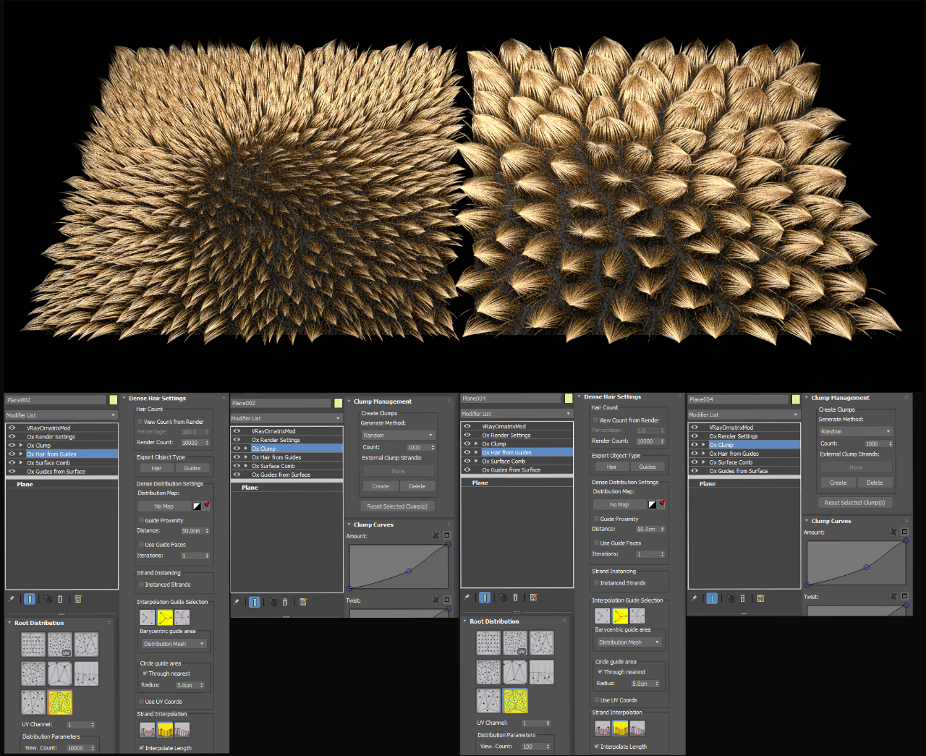Viewport: 926px width, 756px height.
Task: Click Guides export button in Plane004 Dense Hair Settings
Action: coord(647,467)
